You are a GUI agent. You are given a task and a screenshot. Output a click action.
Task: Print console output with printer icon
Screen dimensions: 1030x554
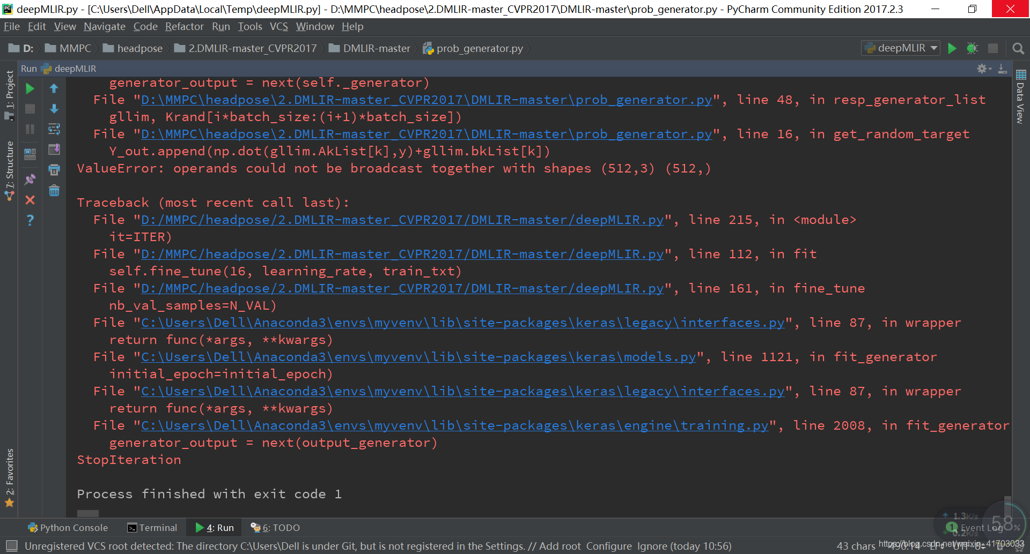coord(54,170)
